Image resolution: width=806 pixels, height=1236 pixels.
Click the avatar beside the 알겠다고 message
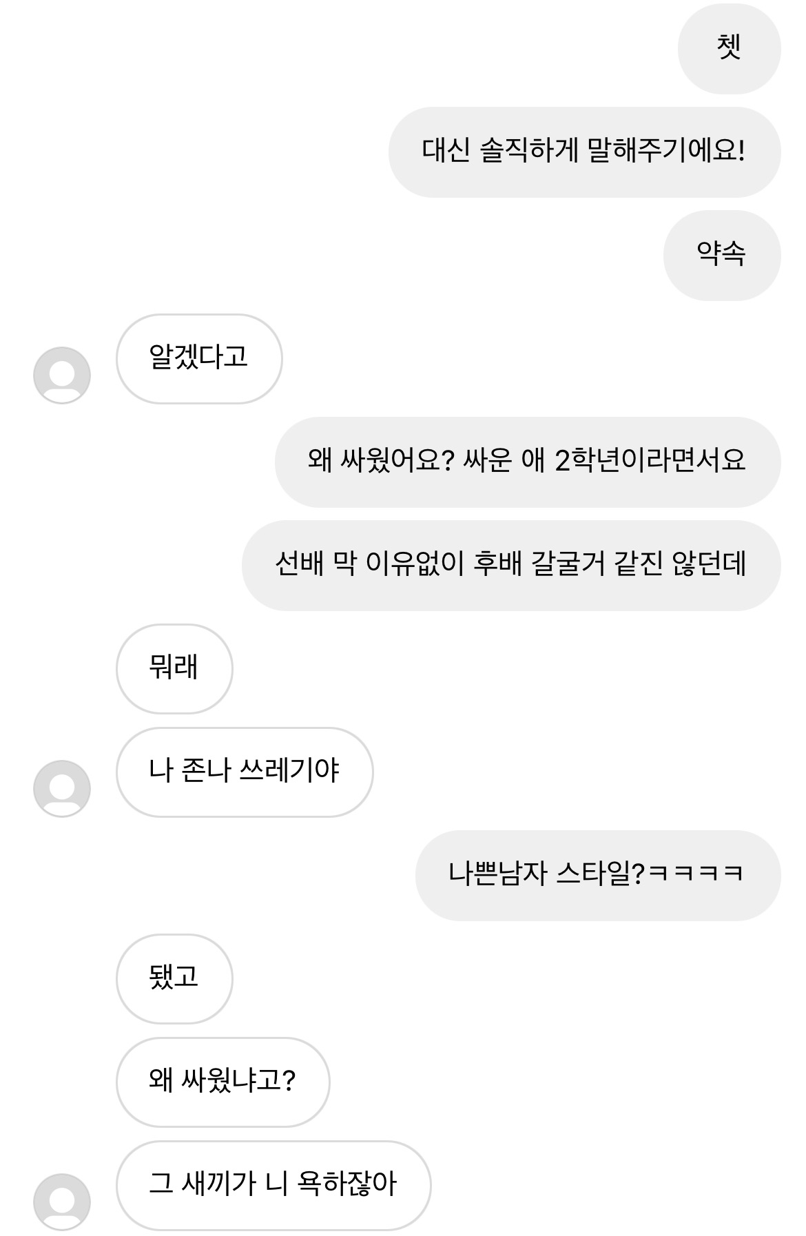click(62, 375)
